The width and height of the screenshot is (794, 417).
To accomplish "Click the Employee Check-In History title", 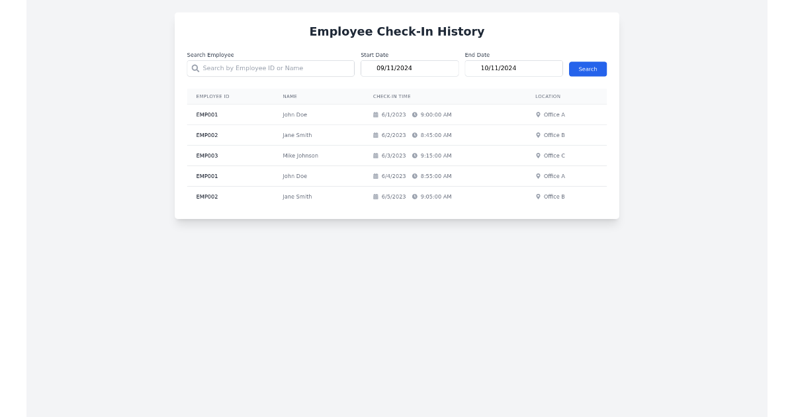I will pos(396,31).
